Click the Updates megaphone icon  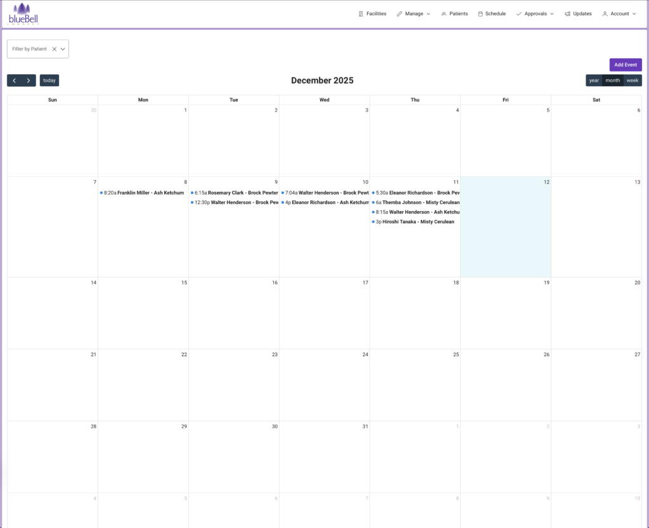click(x=567, y=14)
